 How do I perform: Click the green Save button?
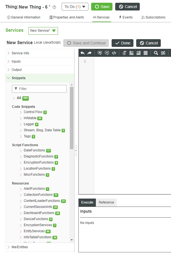click(102, 7)
